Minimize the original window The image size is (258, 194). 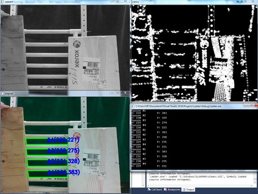click(x=112, y=93)
